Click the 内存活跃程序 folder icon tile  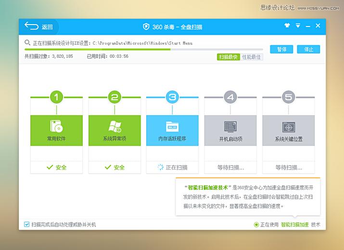(172, 127)
